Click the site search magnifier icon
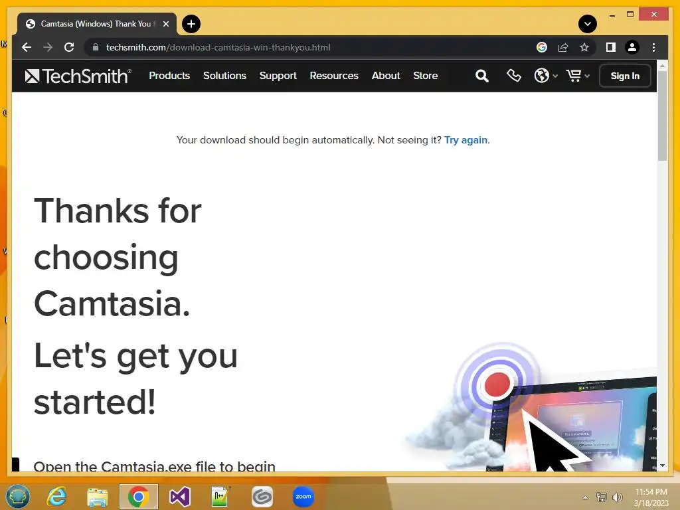This screenshot has height=510, width=680. pyautogui.click(x=482, y=76)
